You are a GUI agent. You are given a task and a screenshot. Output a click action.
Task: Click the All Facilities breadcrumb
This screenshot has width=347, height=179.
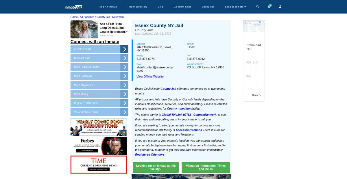[x=87, y=17]
